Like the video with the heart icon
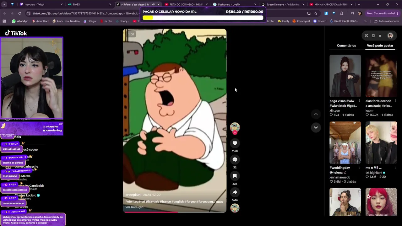This screenshot has height=226, width=402. [235, 143]
